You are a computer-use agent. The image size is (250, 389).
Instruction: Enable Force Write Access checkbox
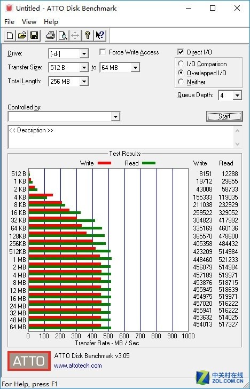(102, 52)
